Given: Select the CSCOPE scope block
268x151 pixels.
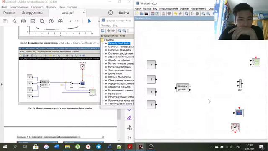Looking at the screenshot, I should (239, 113).
